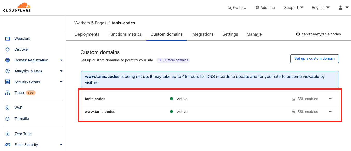Expand Domain Registration sidebar section
This screenshot has height=151, width=351.
pos(61,60)
